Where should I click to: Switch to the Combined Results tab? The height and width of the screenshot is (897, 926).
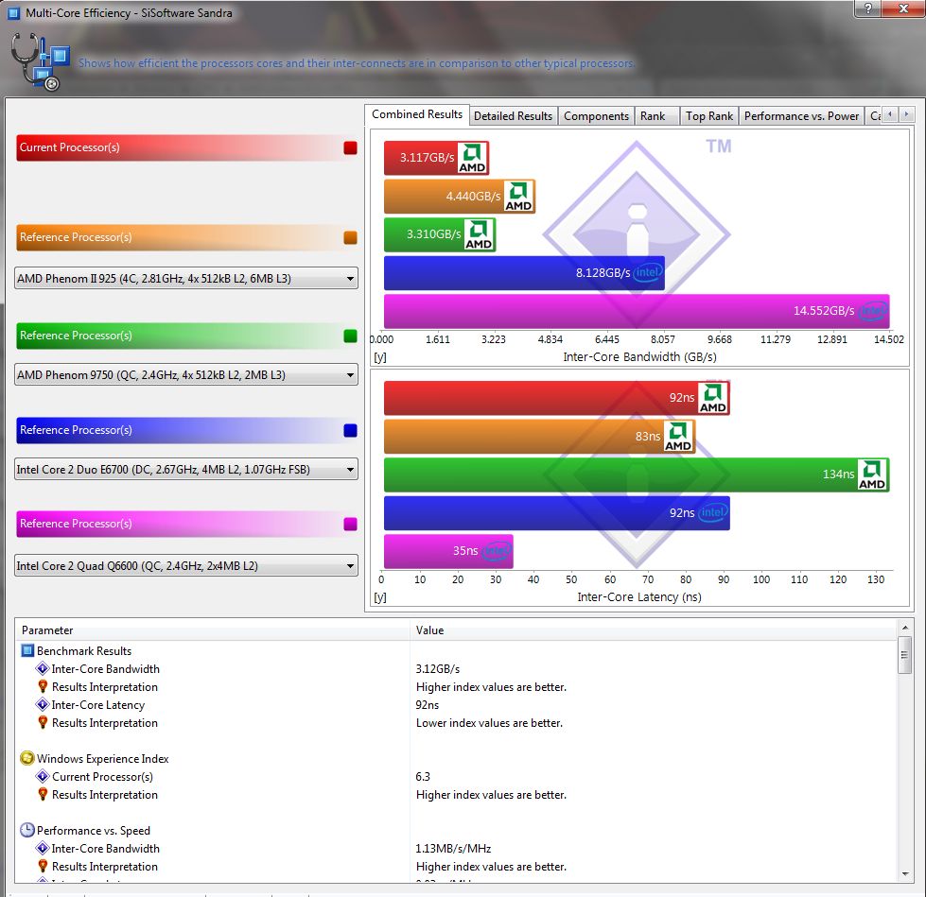point(417,114)
